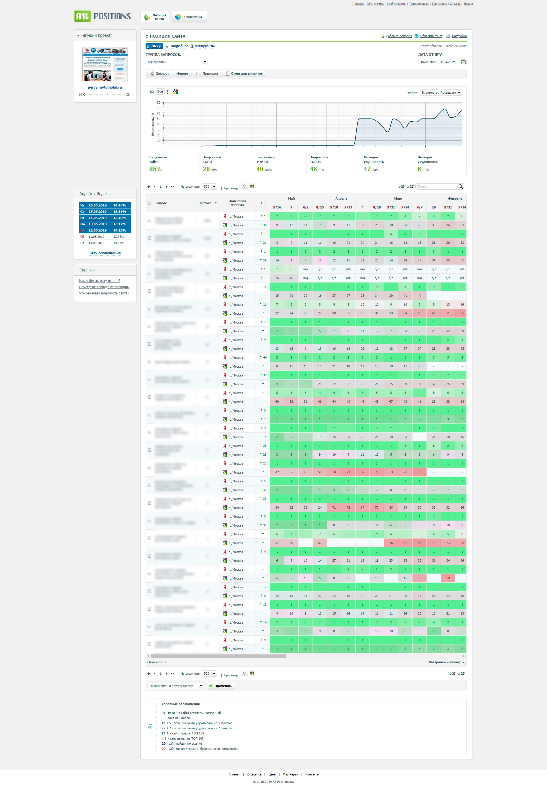Toggle the select-all checkbox in the table header
This screenshot has width=547, height=786.
tap(149, 203)
